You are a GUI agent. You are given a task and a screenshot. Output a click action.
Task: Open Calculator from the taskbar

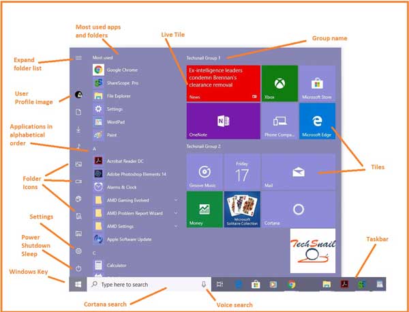[380, 284]
